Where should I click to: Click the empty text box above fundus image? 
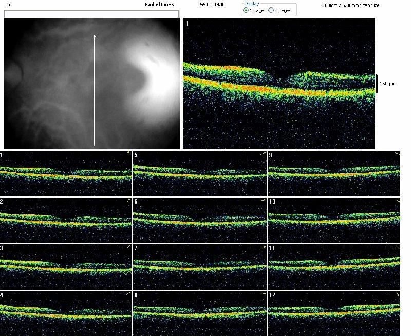pyautogui.click(x=91, y=14)
